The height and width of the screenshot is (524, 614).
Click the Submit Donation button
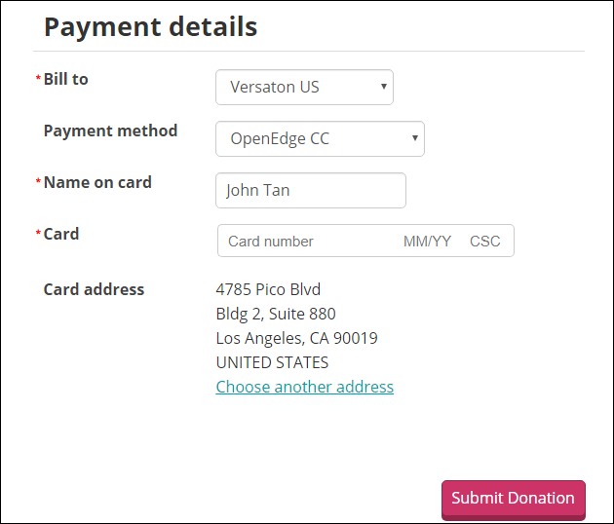pos(514,500)
